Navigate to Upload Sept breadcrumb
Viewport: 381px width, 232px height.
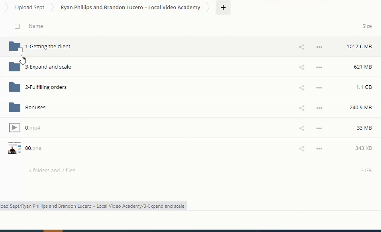(x=30, y=8)
